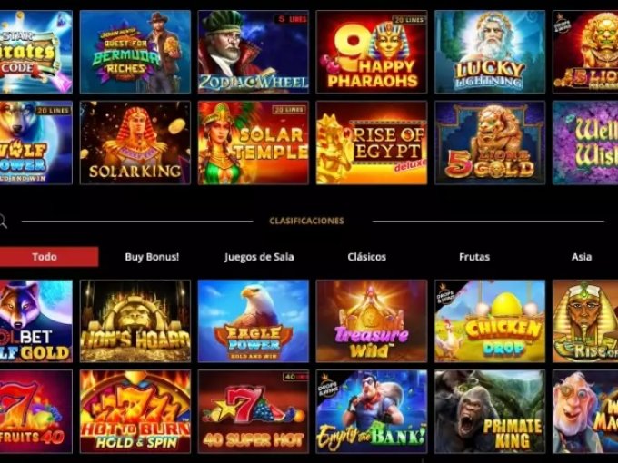Open the Chicken Drop game

490,320
